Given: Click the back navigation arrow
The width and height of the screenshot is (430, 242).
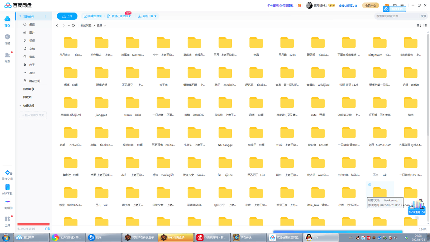Looking at the screenshot, I should click(57, 25).
